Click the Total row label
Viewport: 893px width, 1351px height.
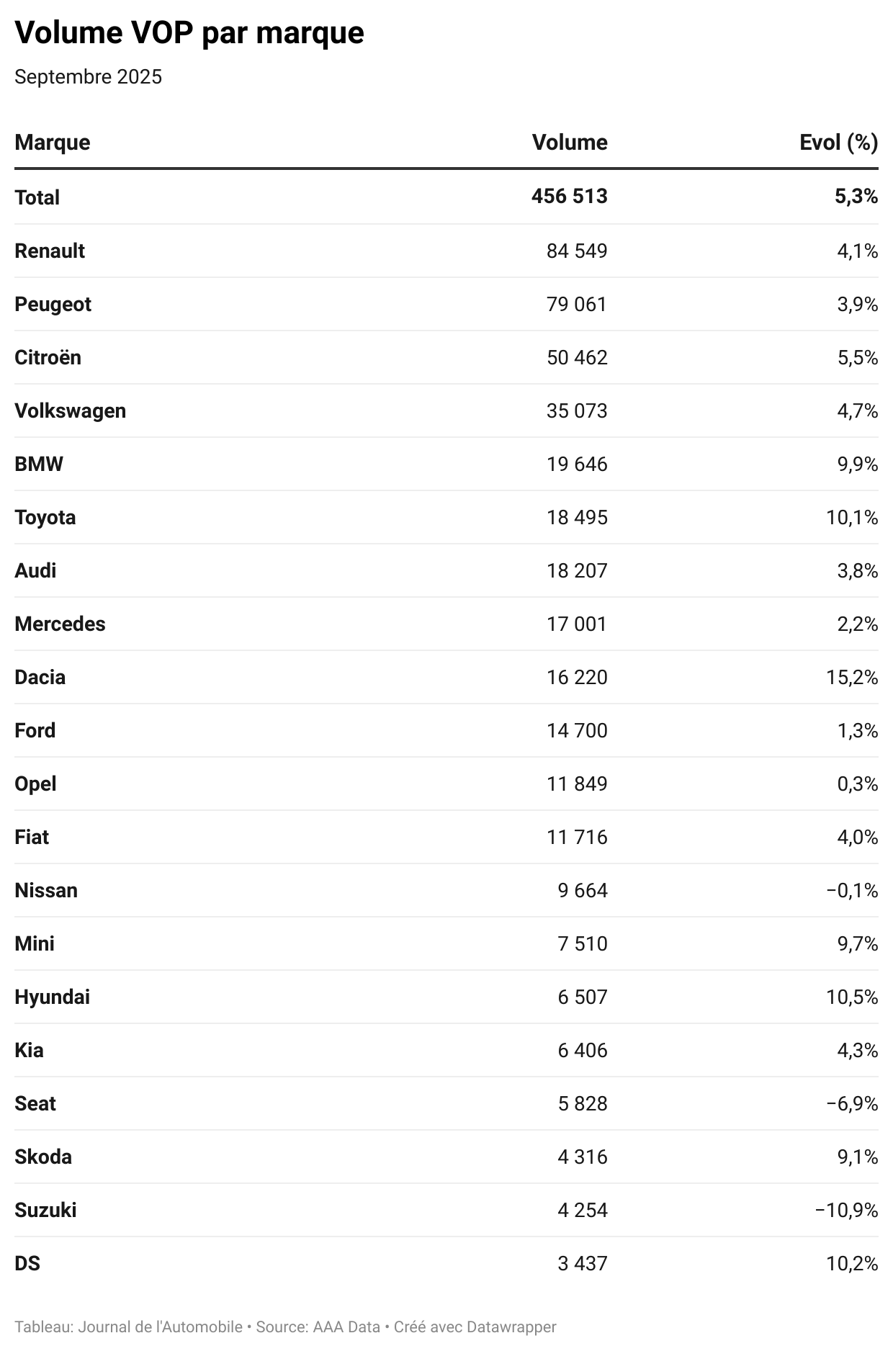click(x=37, y=197)
